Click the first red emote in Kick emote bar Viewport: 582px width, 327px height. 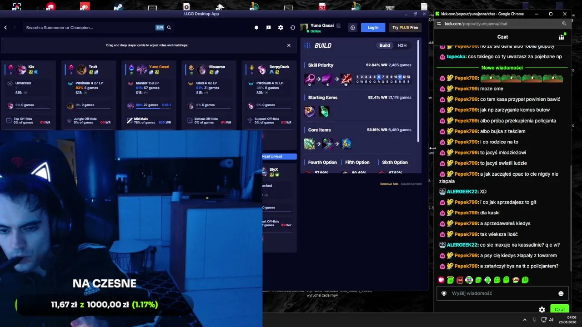441,280
